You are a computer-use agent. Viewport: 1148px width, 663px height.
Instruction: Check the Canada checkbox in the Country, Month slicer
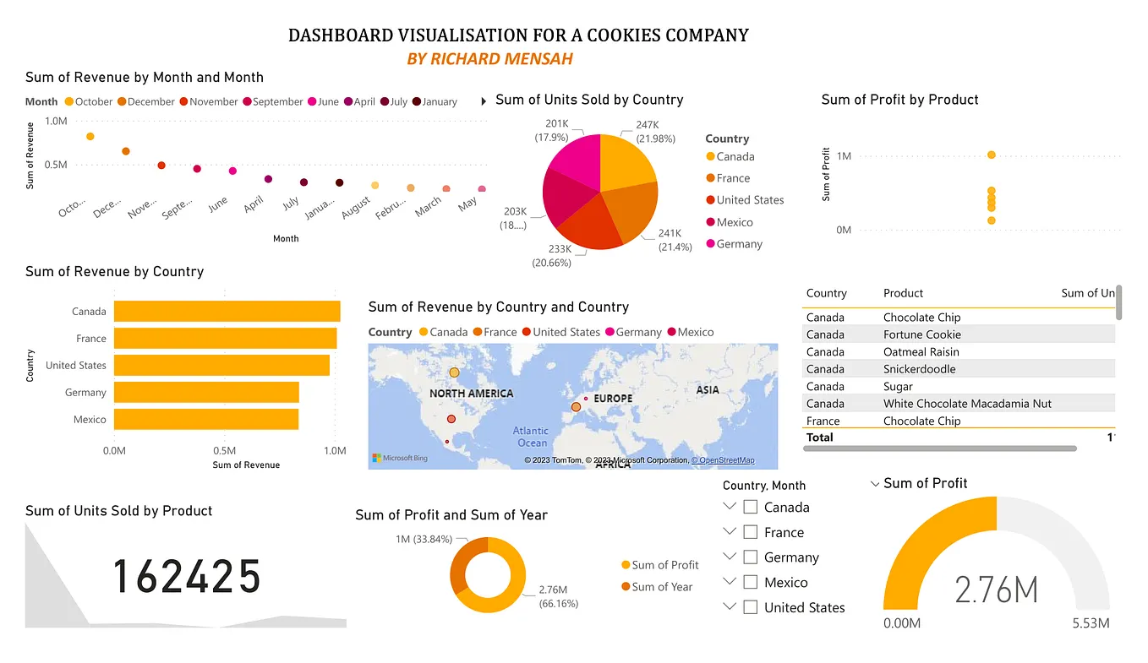tap(749, 506)
